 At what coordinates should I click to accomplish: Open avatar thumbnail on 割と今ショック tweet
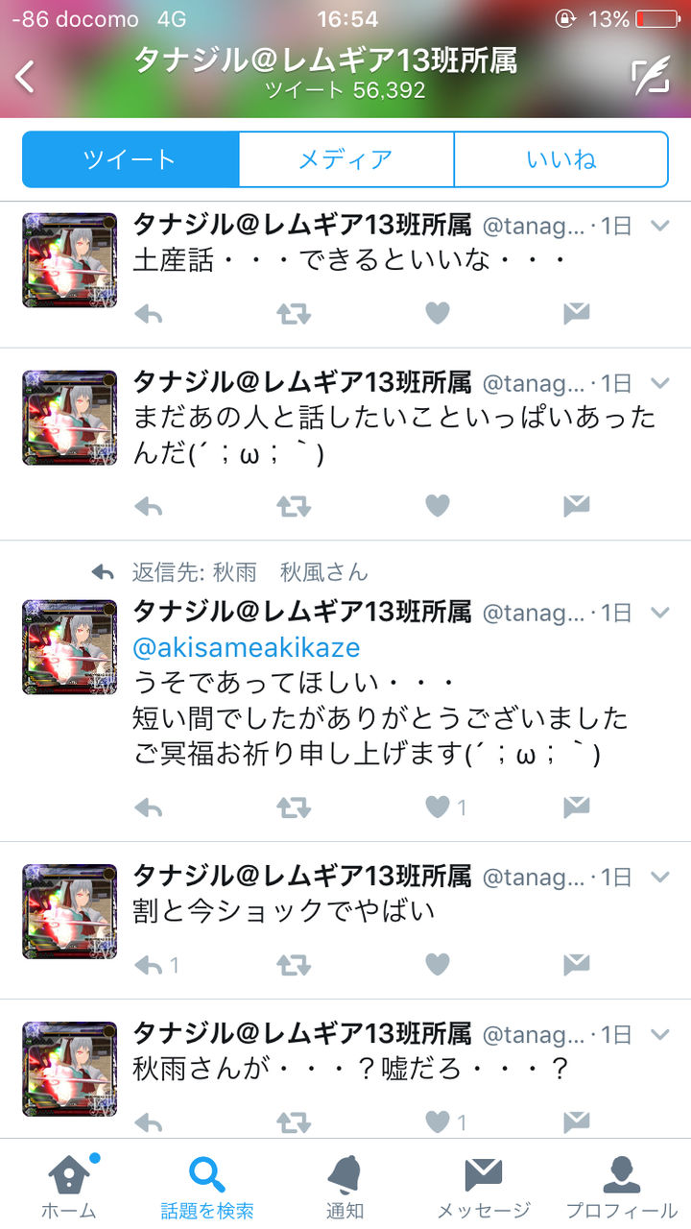tap(69, 911)
